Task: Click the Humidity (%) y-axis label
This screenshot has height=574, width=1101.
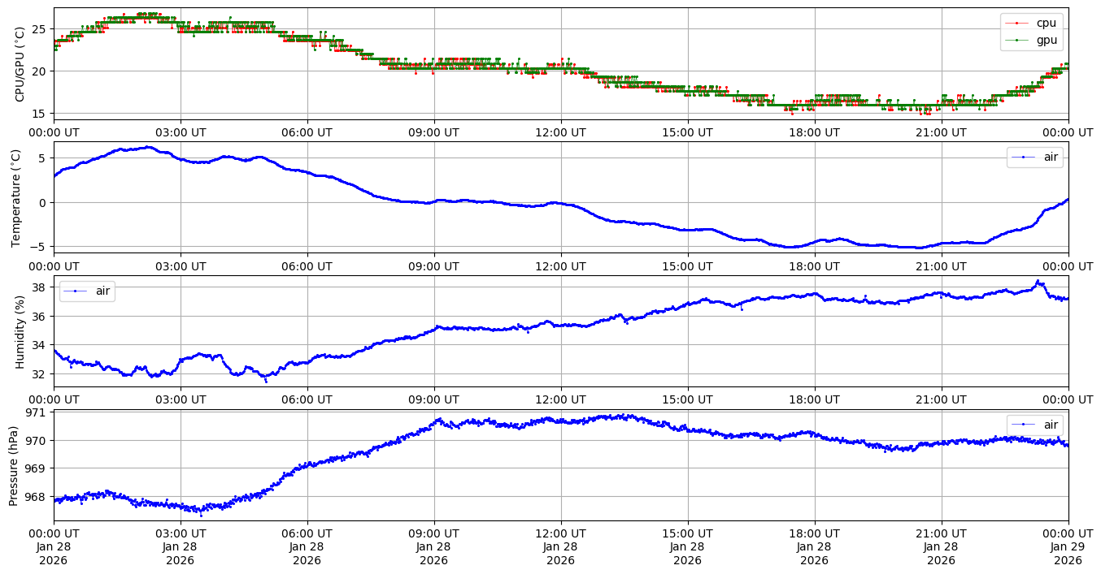Action: [x=20, y=331]
